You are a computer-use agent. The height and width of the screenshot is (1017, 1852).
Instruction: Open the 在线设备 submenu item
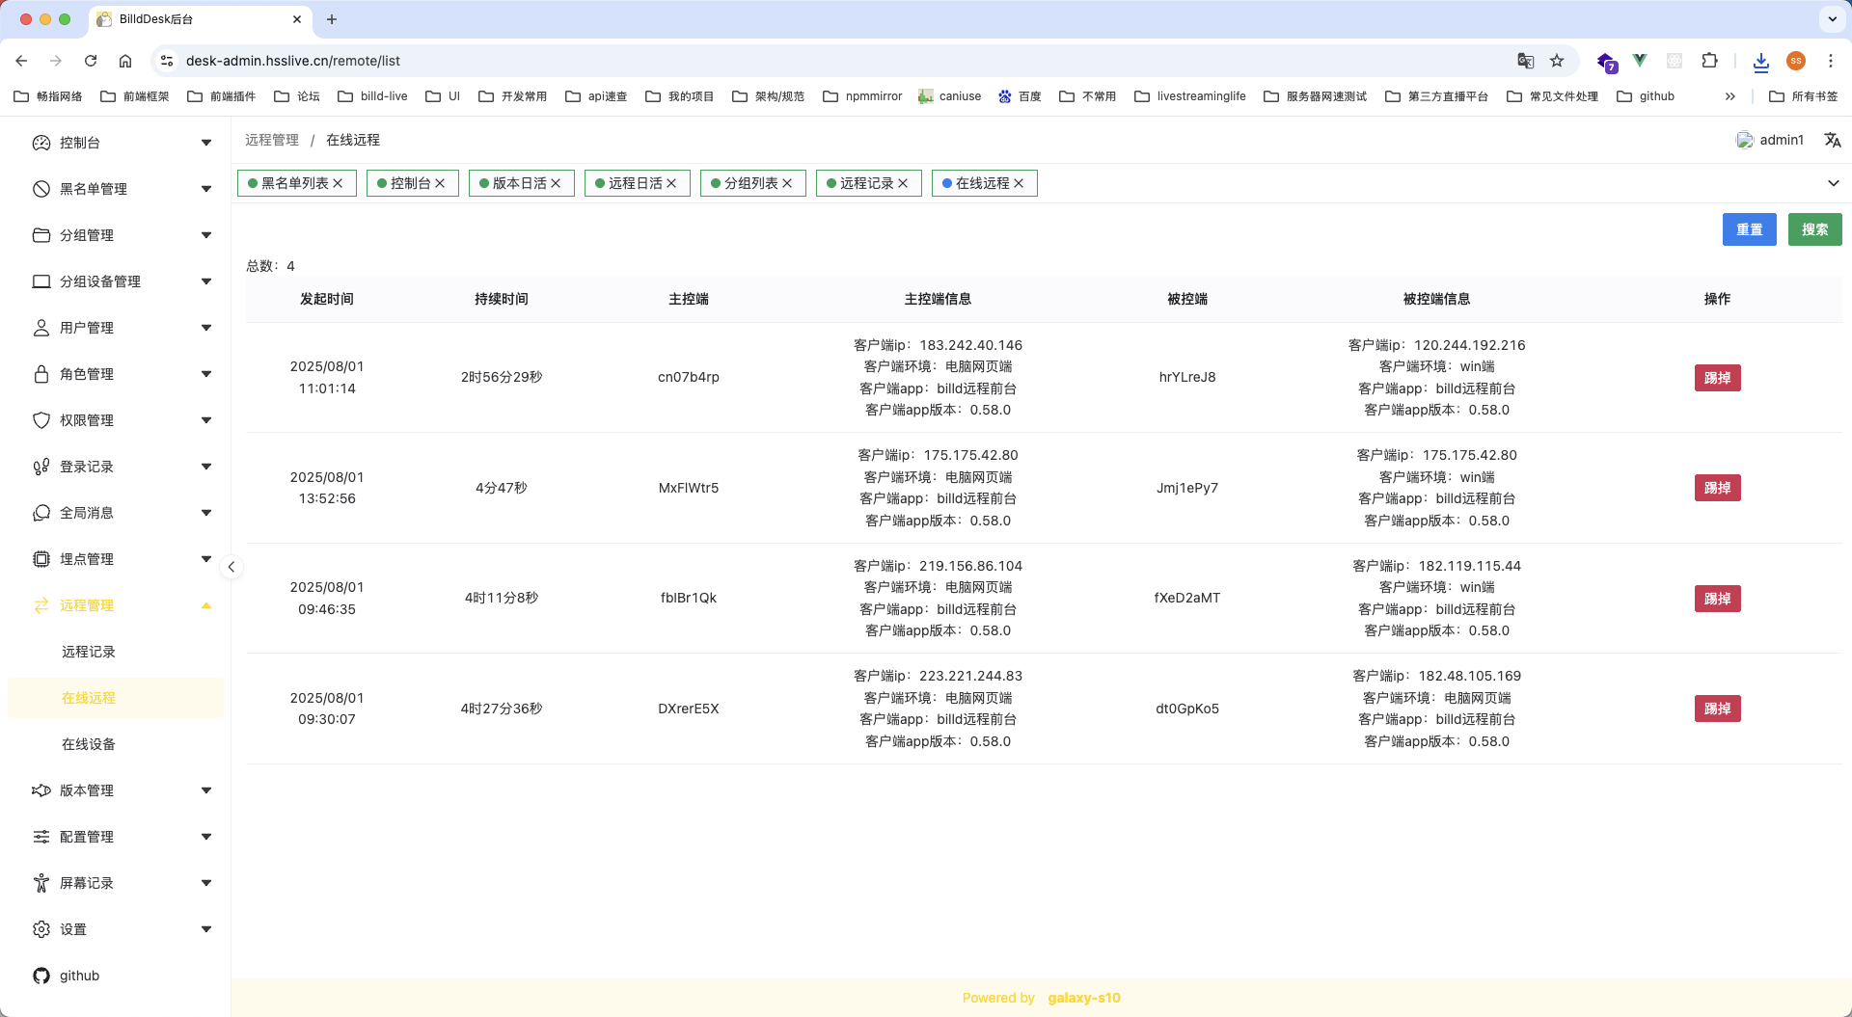click(x=89, y=744)
